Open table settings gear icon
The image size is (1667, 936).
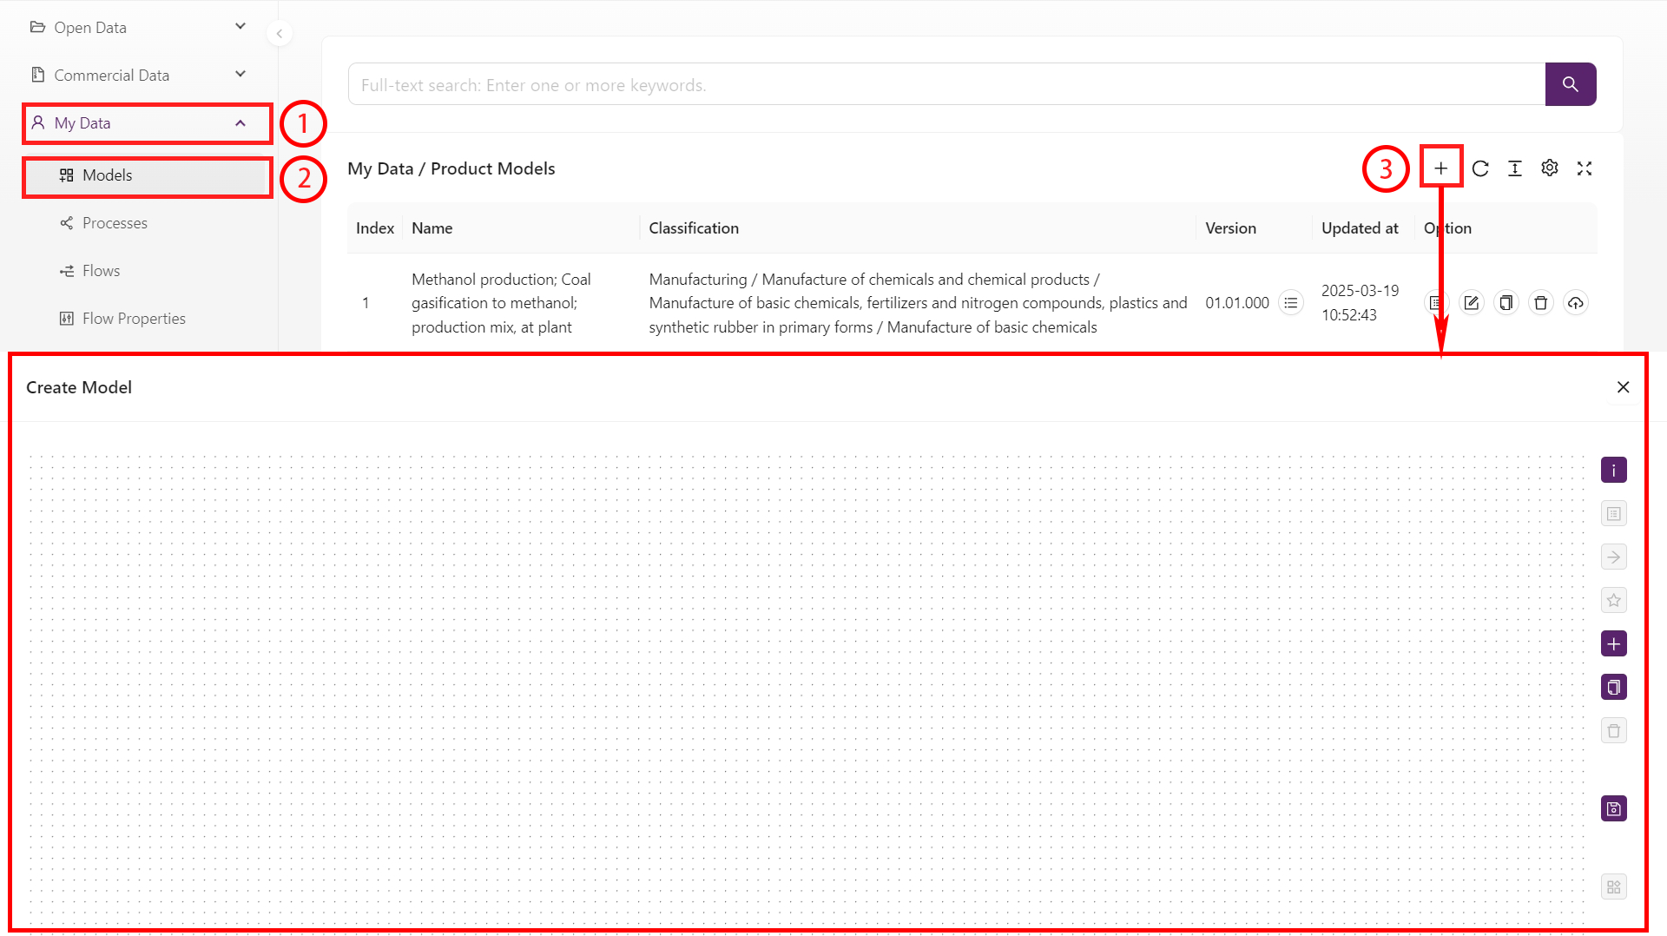1550,168
